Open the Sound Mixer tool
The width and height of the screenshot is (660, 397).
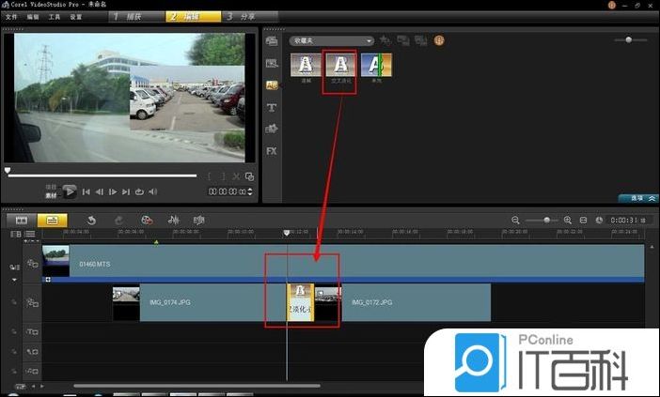(x=174, y=220)
